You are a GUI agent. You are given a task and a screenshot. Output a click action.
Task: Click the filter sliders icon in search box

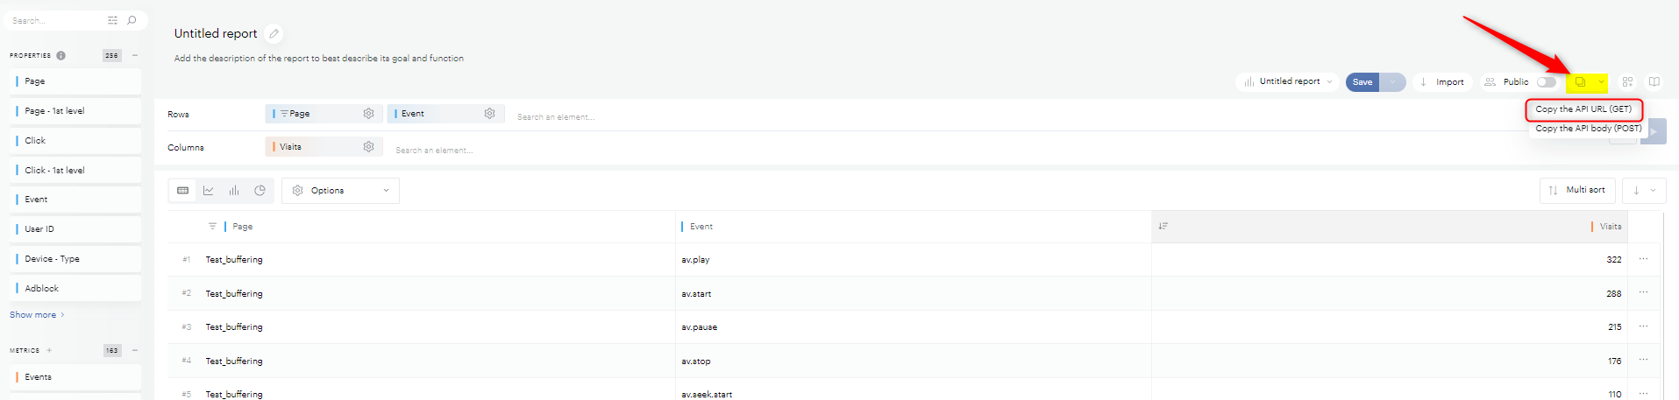point(112,20)
